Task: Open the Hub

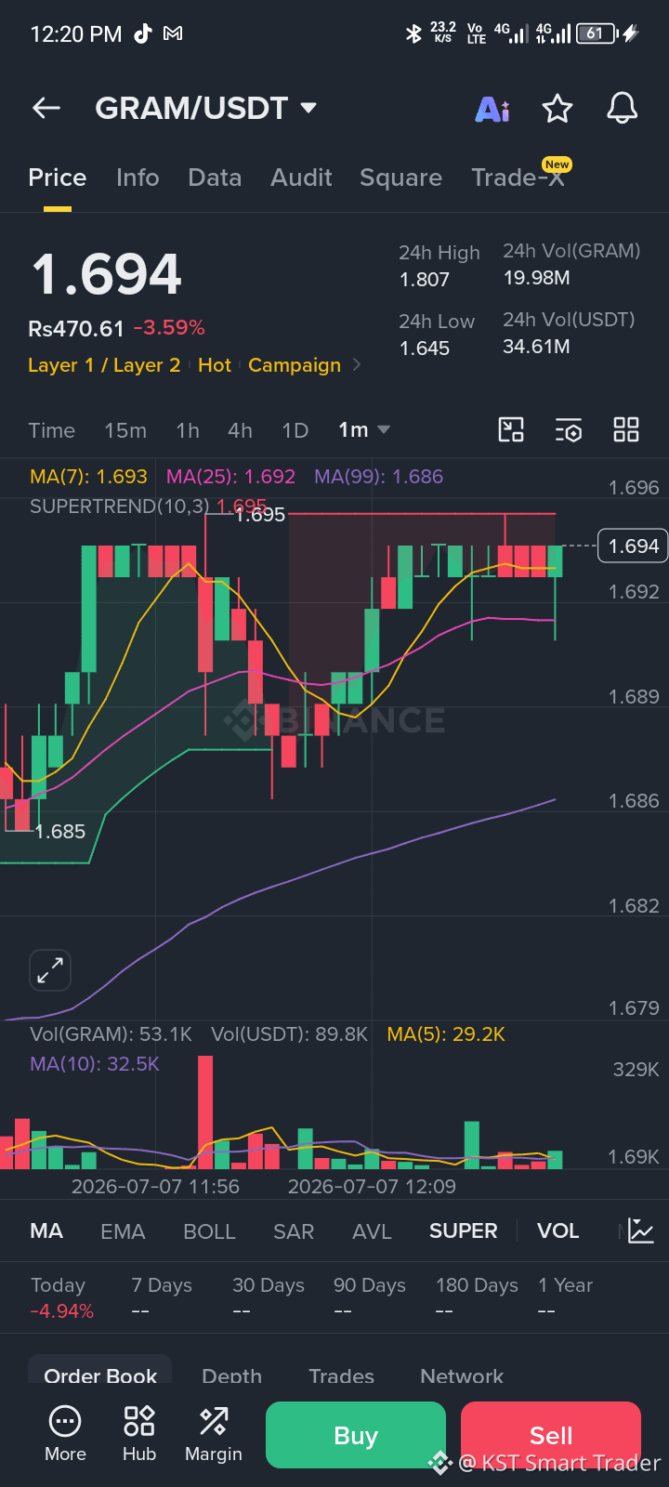Action: (x=139, y=1435)
